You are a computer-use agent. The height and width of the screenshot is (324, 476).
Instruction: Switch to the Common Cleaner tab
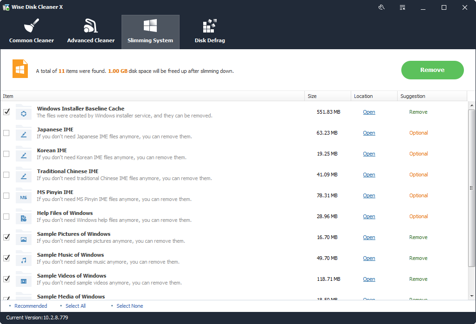tap(32, 32)
